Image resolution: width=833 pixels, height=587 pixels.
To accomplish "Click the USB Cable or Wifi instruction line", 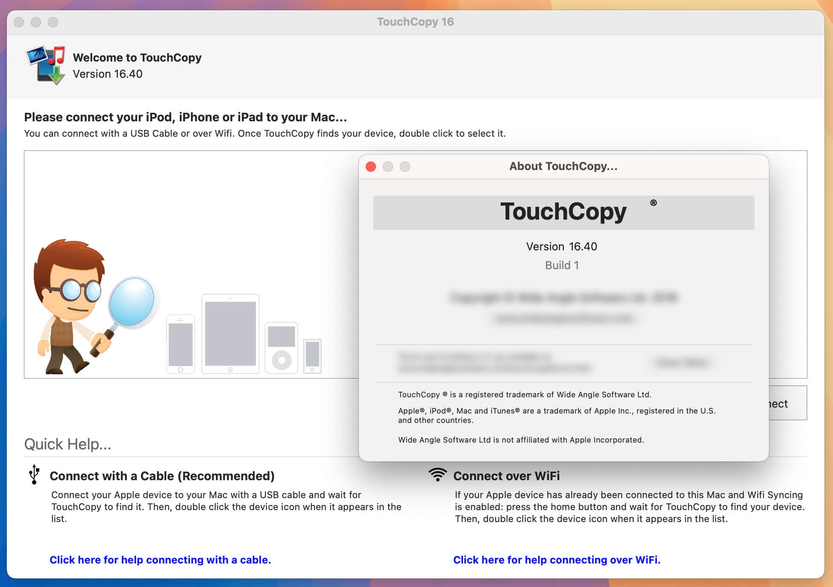I will [x=265, y=133].
